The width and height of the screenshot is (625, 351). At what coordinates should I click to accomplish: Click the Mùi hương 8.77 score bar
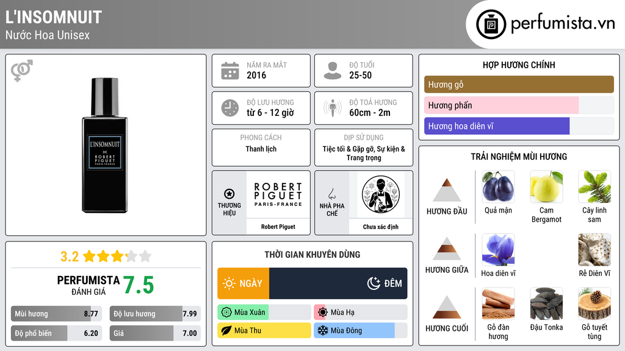pos(56,314)
